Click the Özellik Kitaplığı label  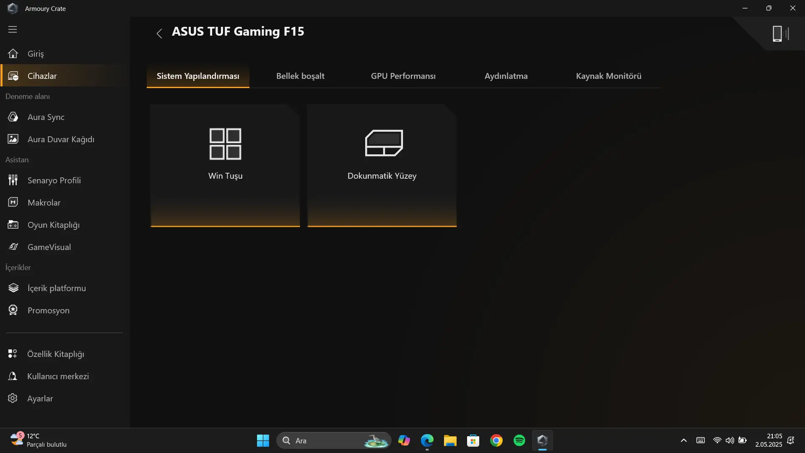click(x=56, y=354)
